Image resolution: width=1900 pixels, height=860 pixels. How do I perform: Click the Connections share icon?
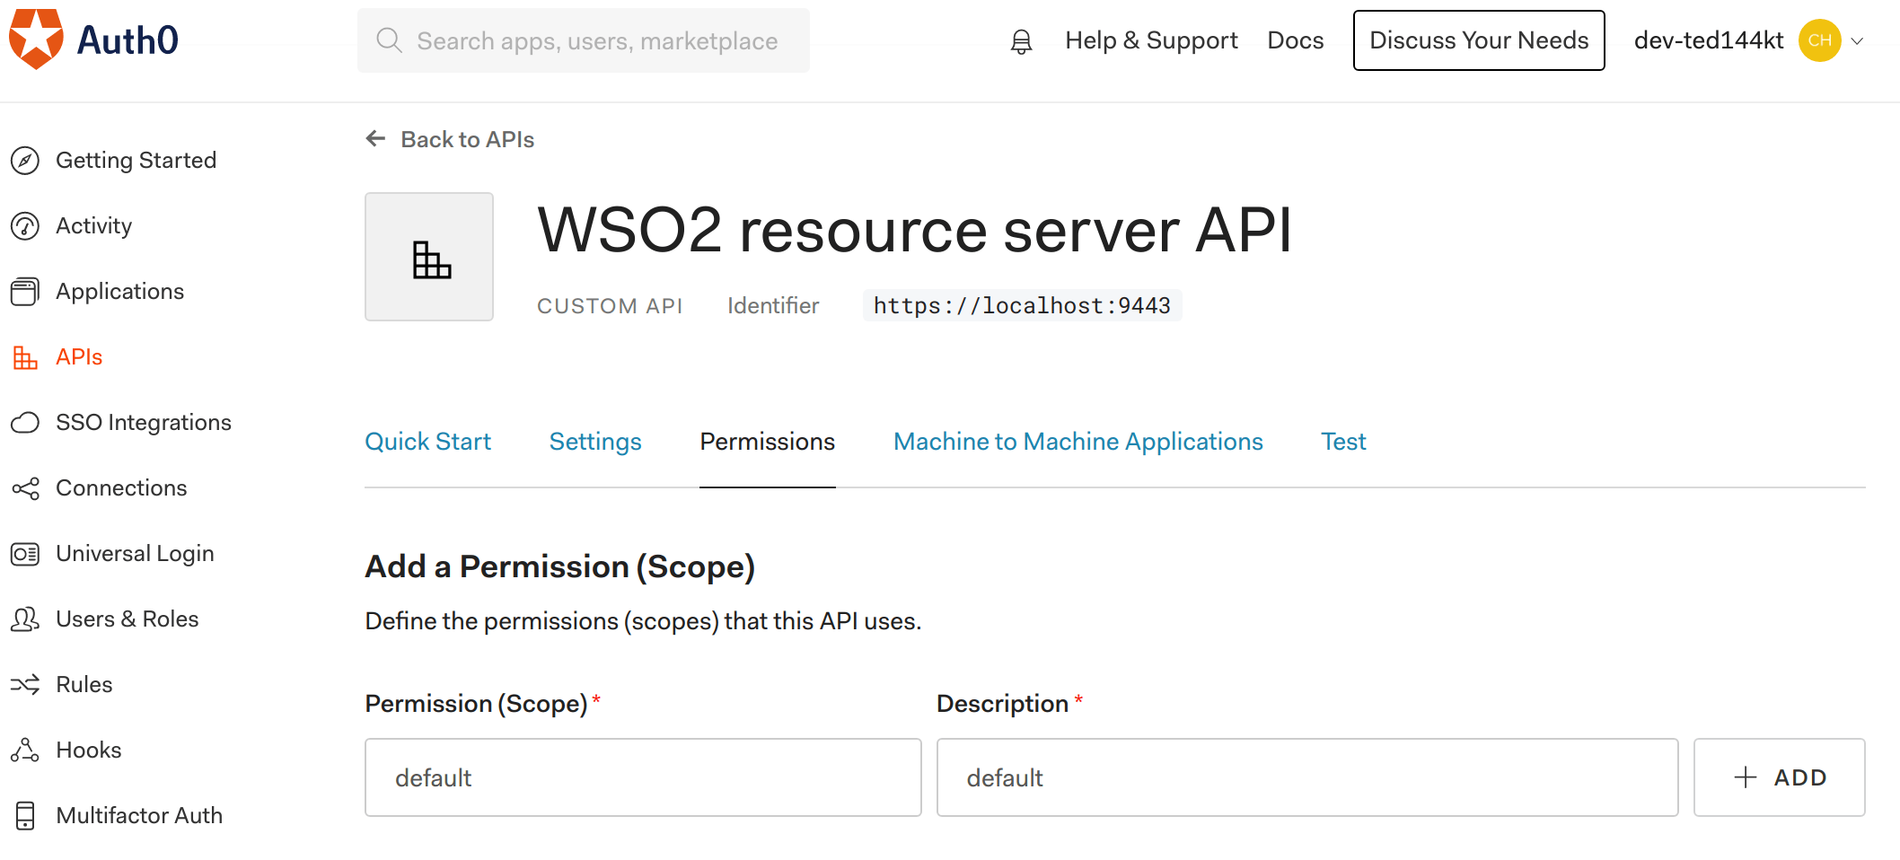25,488
